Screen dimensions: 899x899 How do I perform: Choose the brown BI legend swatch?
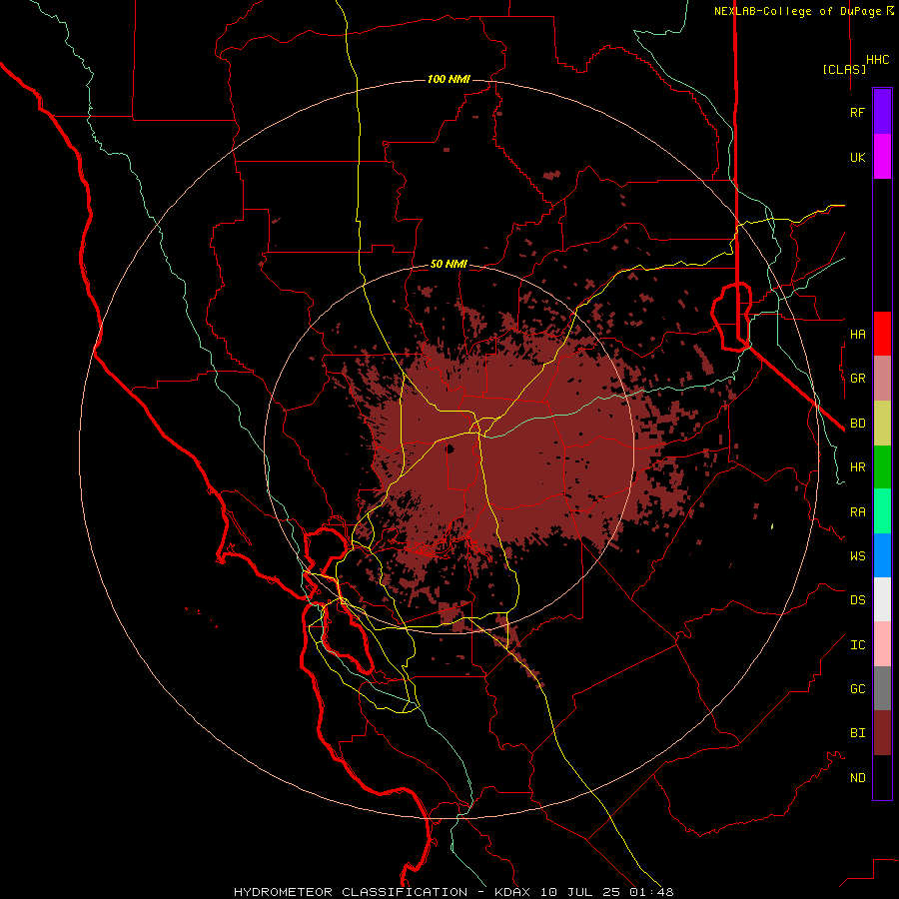[882, 733]
